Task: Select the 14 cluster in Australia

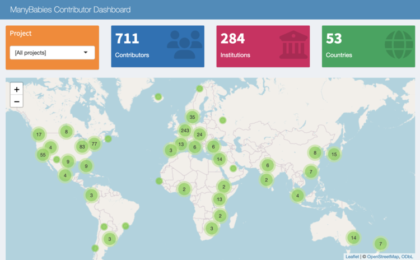Action: pyautogui.click(x=353, y=238)
